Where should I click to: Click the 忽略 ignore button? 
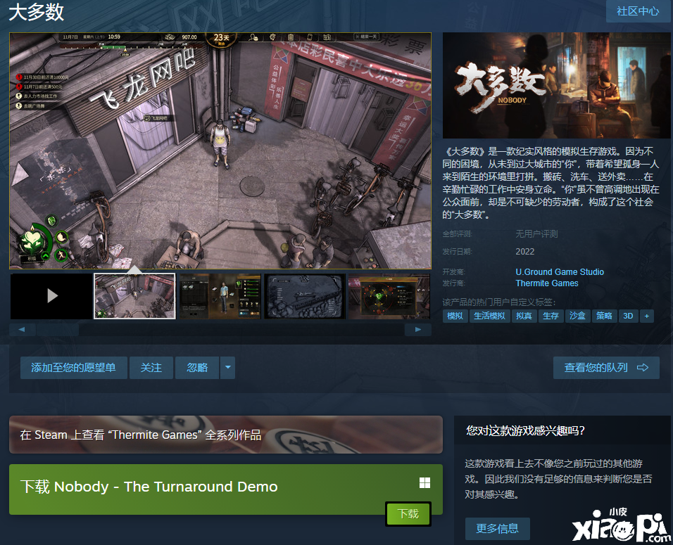pyautogui.click(x=197, y=368)
